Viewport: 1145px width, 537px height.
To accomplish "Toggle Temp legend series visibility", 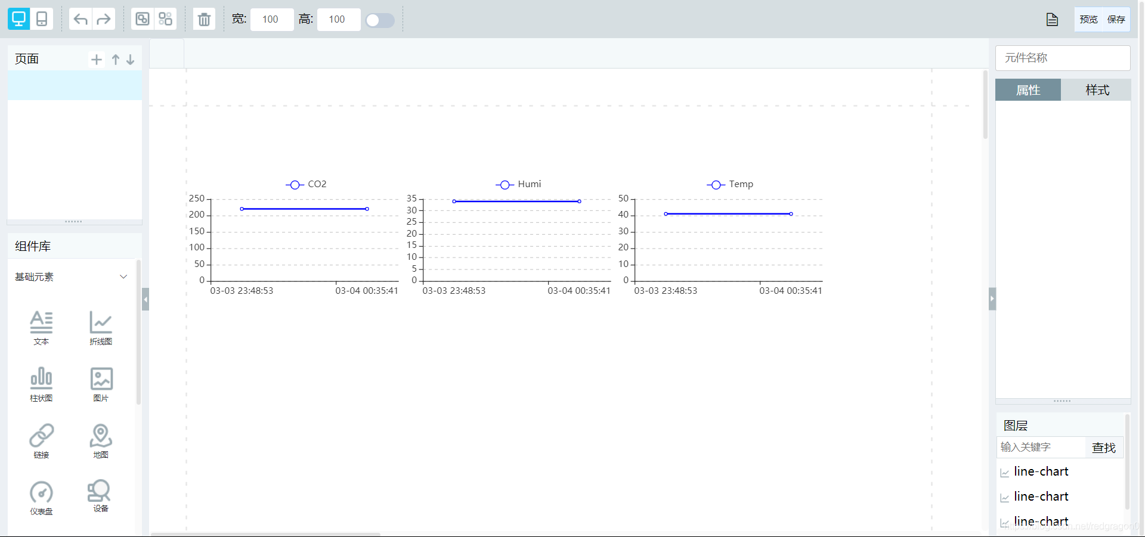I will 730,184.
